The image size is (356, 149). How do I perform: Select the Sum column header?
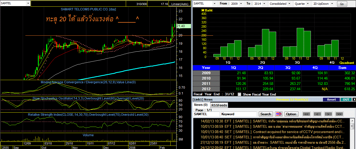pyautogui.click(x=342, y=68)
